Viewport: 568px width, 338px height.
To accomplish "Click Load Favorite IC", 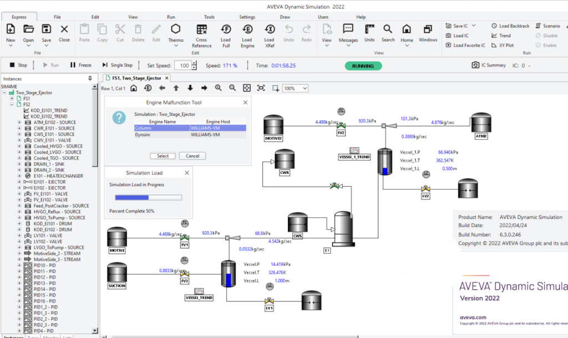I will tap(465, 45).
